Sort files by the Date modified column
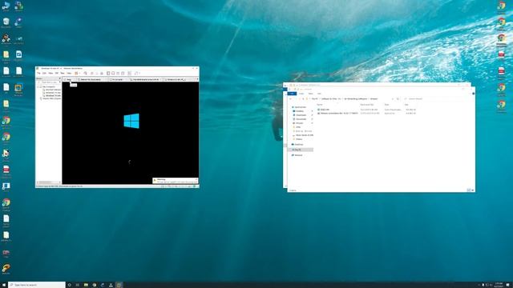Viewport: 513px width, 288px height. tap(367, 105)
